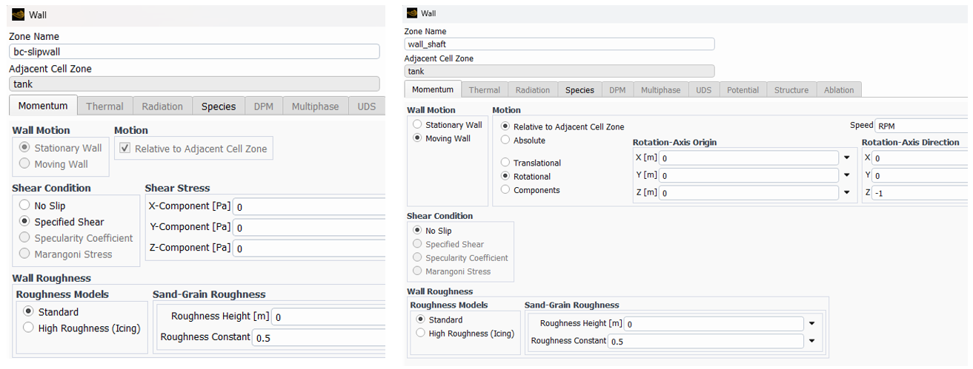The height and width of the screenshot is (369, 973).
Task: Select Rotational motion radio button
Action: click(505, 177)
